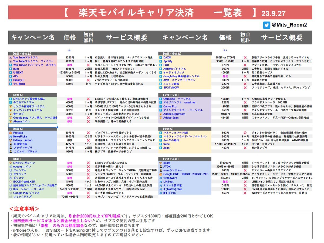Viewport: 324px width, 243px height.
Task: Click the icon beside U-NEXT
Action: pyautogui.click(x=10, y=73)
